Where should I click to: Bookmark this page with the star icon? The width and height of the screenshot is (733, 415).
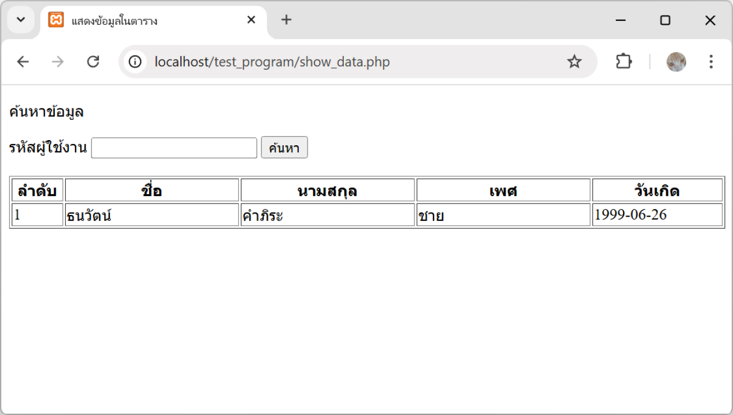[x=574, y=62]
